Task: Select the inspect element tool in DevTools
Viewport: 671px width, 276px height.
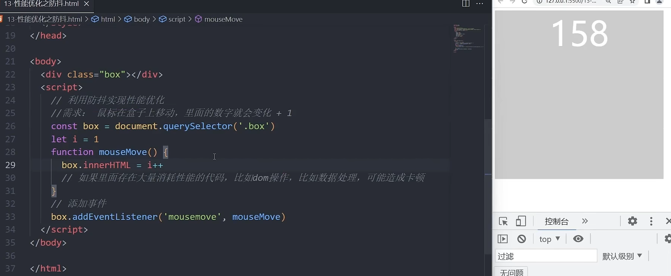Action: point(503,221)
